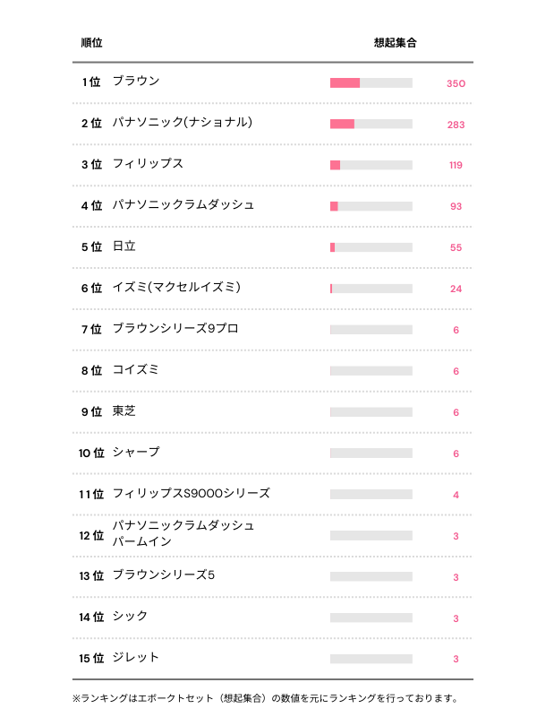Click the 想起集合 column header
537x717 pixels.
(x=395, y=43)
